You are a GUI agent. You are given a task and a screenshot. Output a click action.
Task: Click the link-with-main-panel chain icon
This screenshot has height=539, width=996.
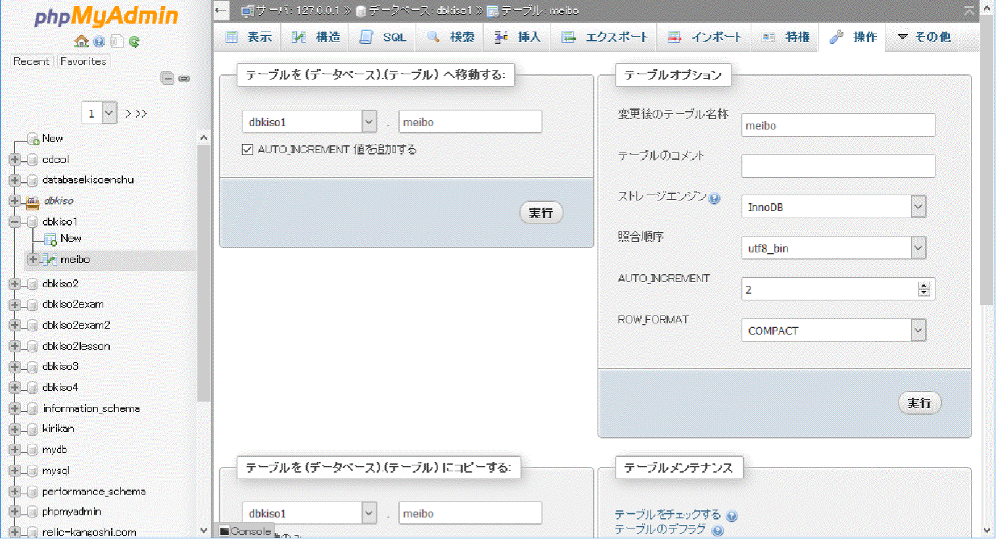pos(184,78)
